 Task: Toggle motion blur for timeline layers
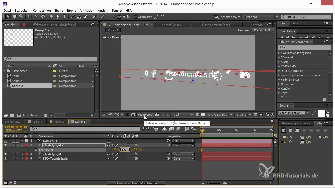(178, 129)
